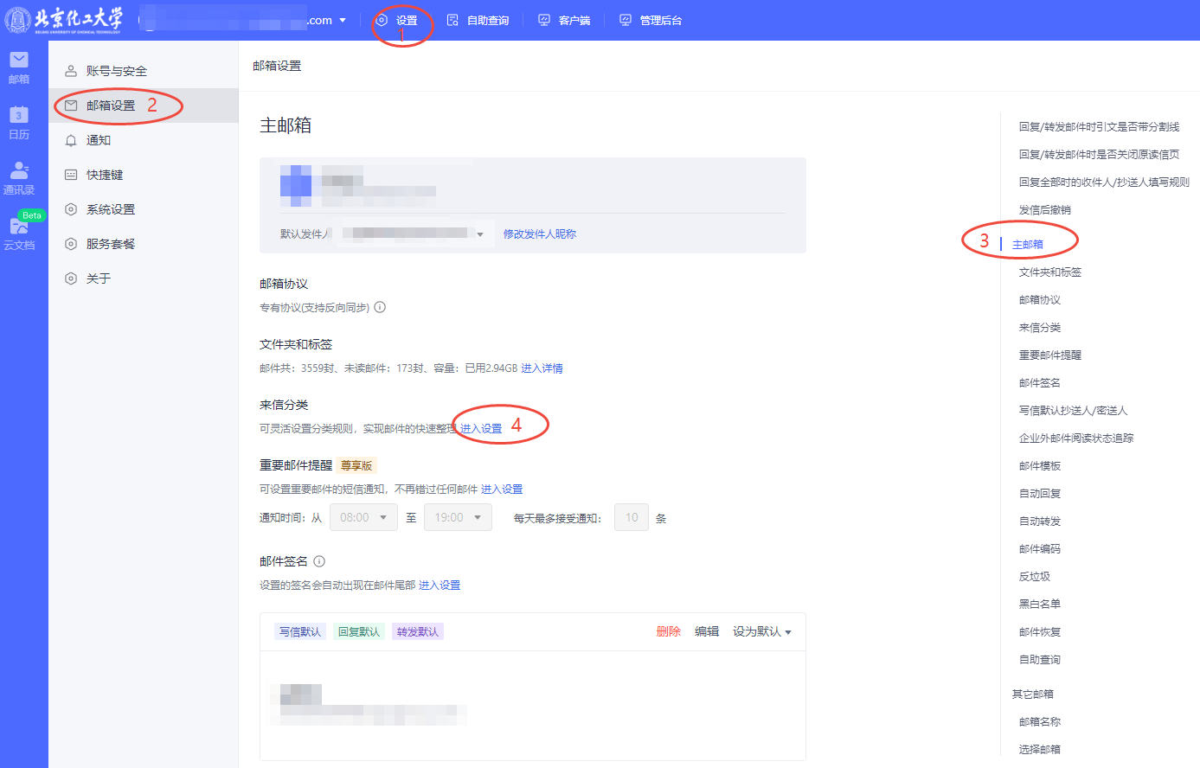Click the red 删除 signature button
1200x768 pixels.
click(669, 631)
